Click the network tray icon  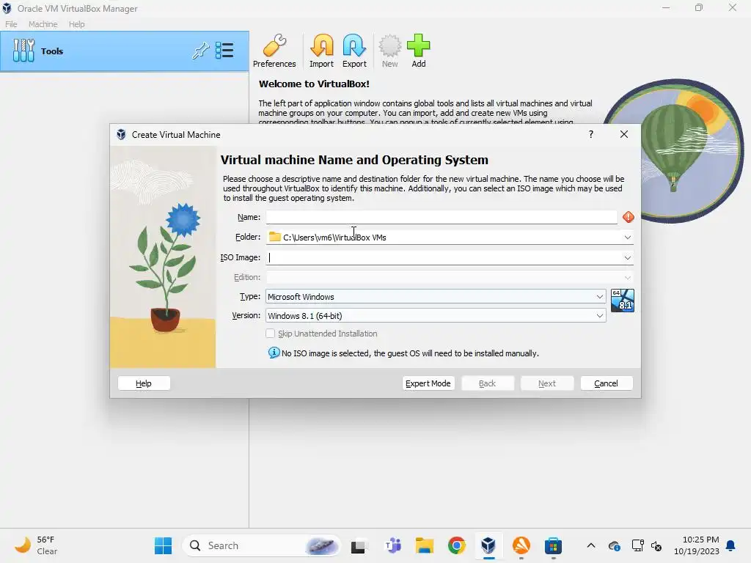(x=637, y=545)
